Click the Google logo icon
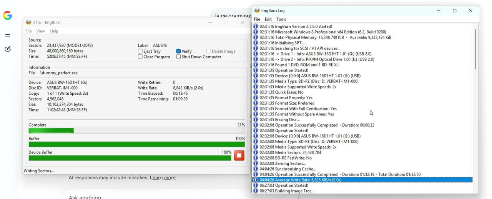492x199 pixels. click(7, 15)
